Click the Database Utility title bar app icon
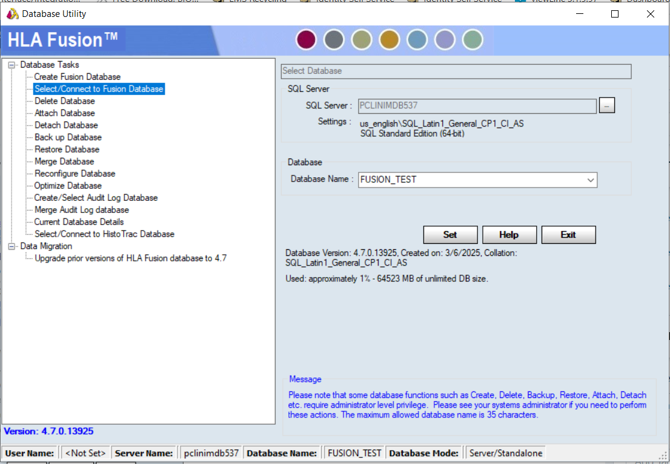670x464 pixels. (12, 14)
